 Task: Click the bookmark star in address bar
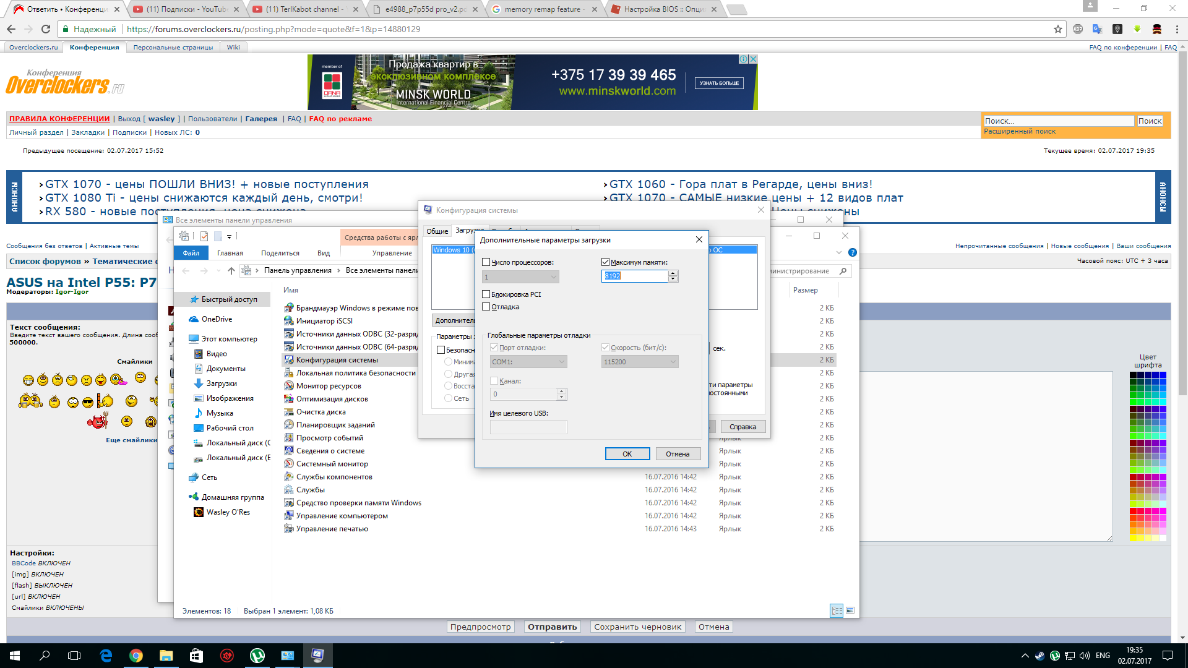click(x=1058, y=29)
